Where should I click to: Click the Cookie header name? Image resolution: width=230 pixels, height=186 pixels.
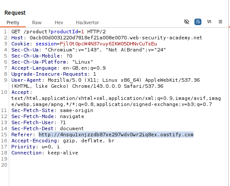20,44
